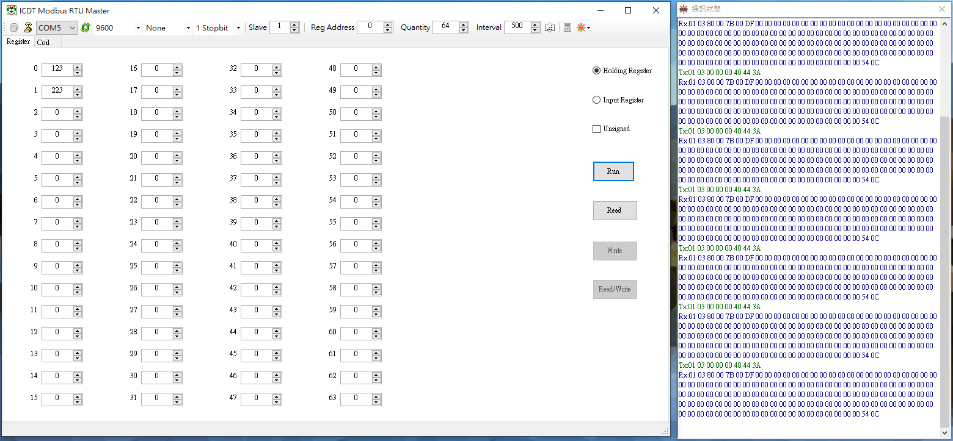This screenshot has width=953, height=441.
Task: Open the calculator icon in the toolbar
Action: tap(568, 27)
